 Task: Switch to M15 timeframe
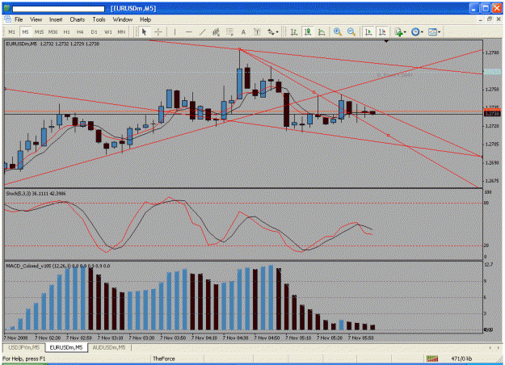coord(39,31)
